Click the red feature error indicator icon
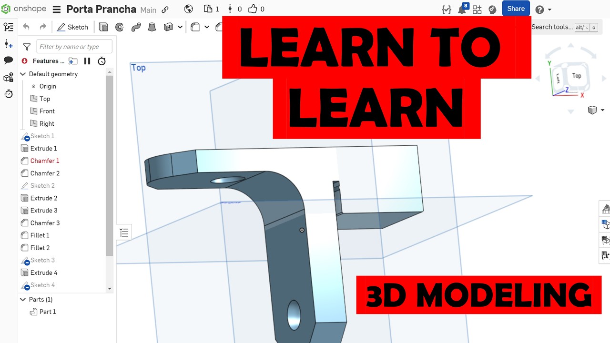610x343 pixels. [25, 61]
